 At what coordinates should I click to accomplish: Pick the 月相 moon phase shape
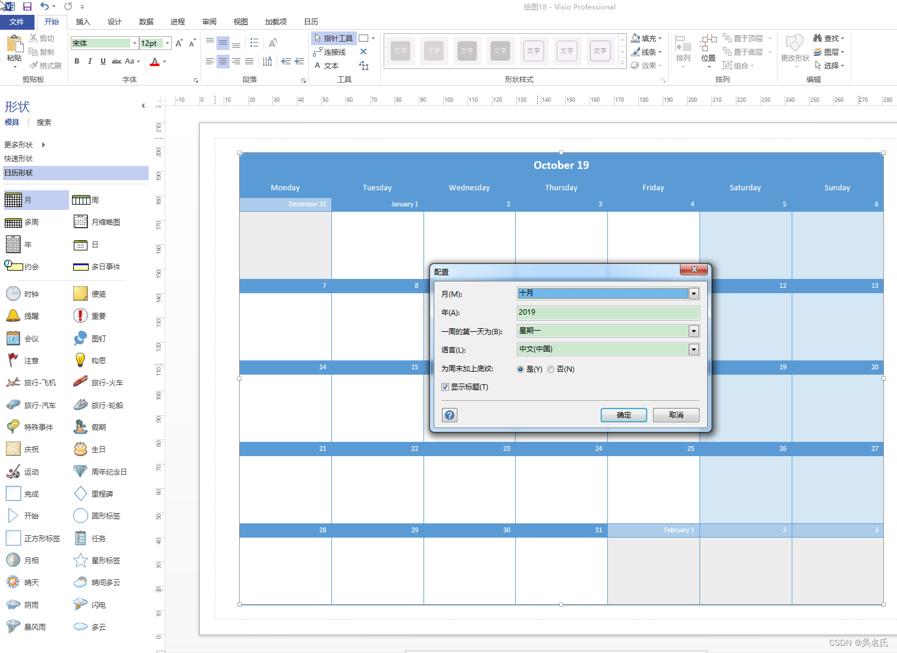click(x=23, y=560)
